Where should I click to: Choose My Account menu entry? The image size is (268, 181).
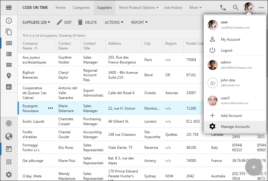click(235, 39)
